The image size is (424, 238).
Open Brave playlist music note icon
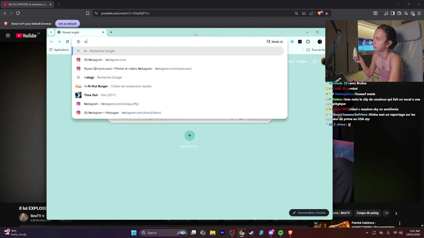click(386, 13)
